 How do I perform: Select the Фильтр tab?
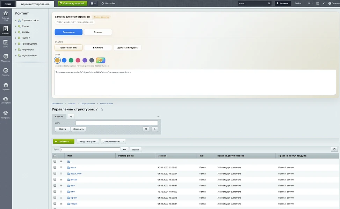59,116
